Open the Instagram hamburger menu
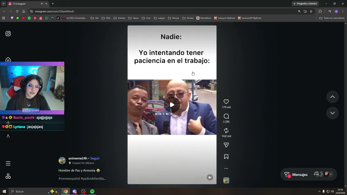Screen dimensions: 347x195 coord(8,163)
